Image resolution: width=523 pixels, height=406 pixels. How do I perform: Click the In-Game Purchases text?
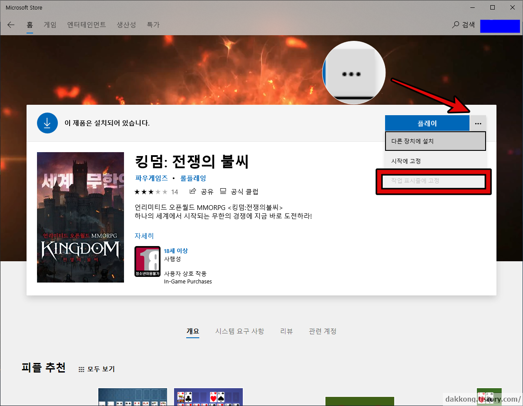[x=188, y=281]
